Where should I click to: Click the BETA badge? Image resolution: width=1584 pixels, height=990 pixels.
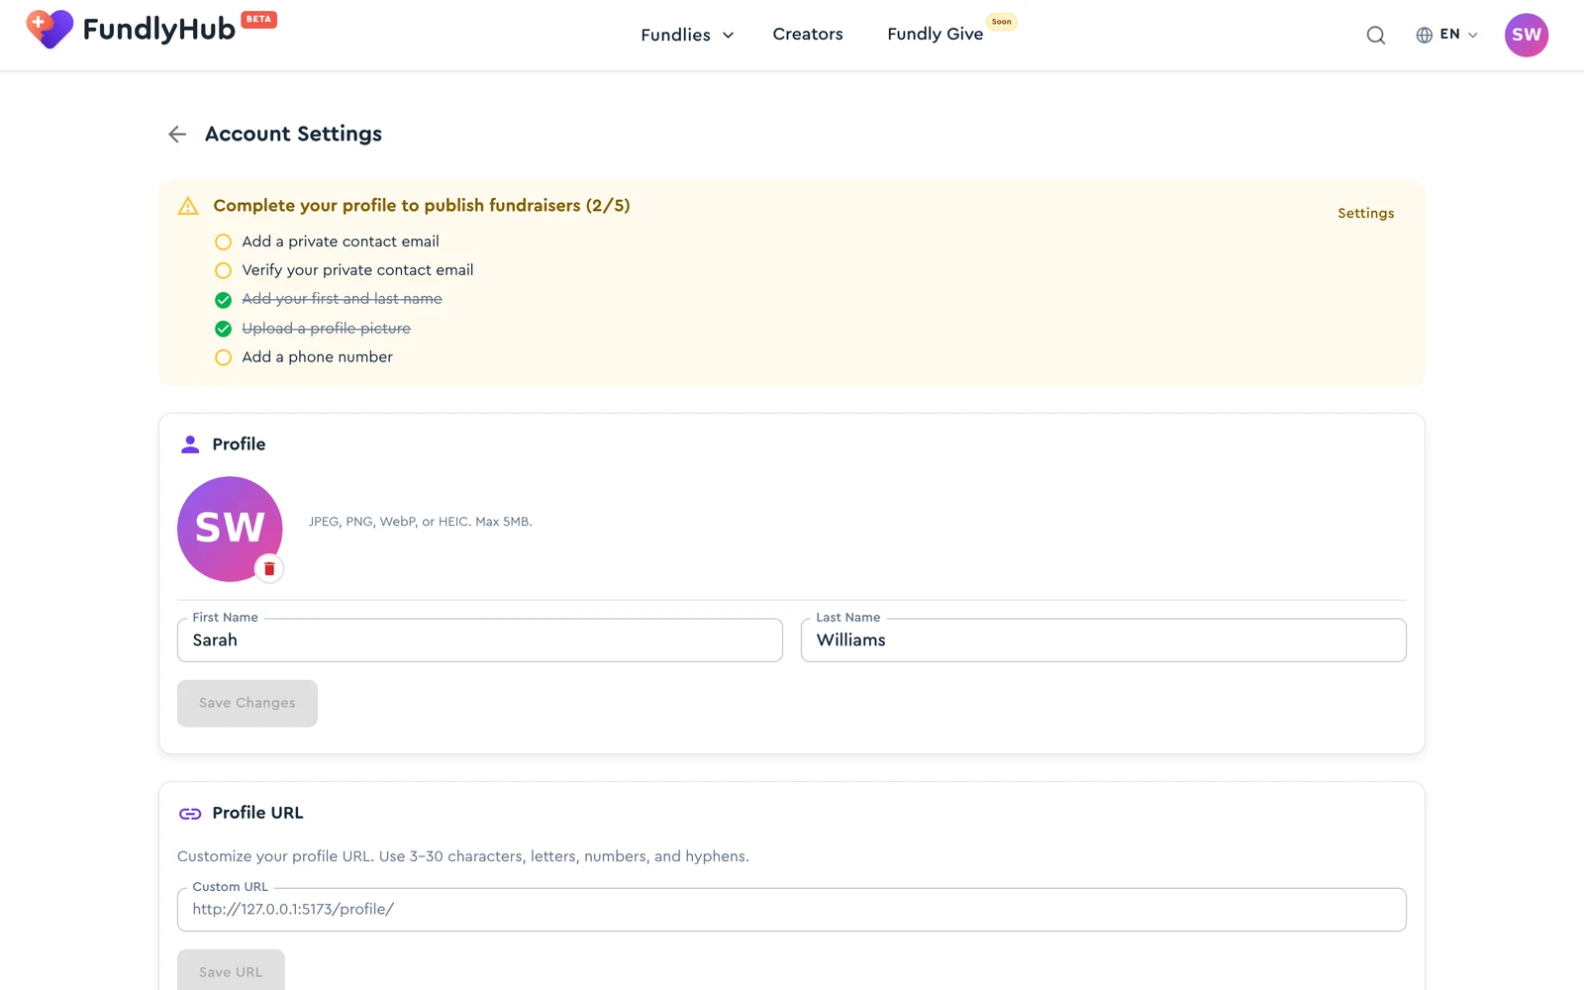(x=259, y=19)
